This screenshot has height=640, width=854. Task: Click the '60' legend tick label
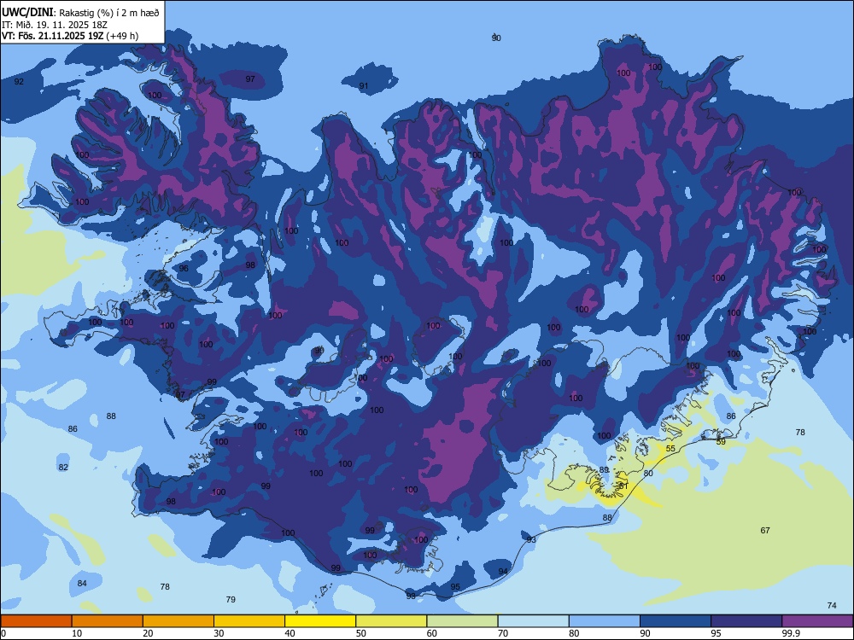432,633
